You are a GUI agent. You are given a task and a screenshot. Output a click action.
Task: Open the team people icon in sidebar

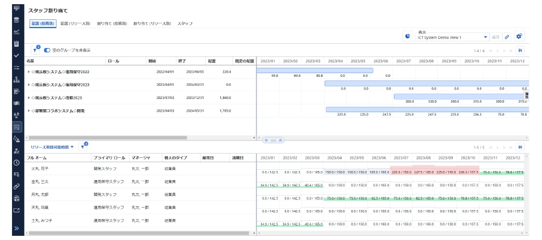click(16, 115)
